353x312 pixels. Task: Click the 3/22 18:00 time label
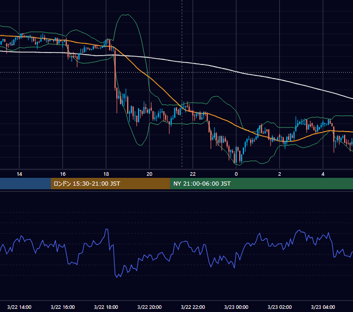tap(106, 307)
